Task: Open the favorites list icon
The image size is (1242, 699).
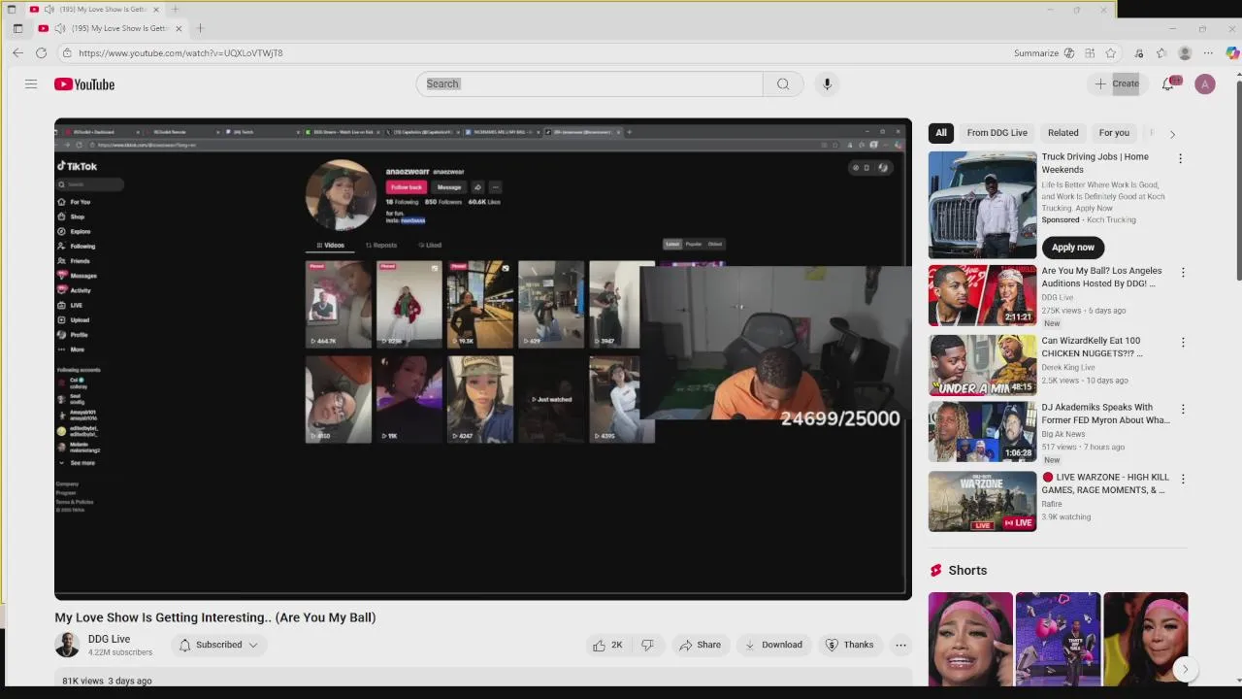Action: (x=1161, y=52)
